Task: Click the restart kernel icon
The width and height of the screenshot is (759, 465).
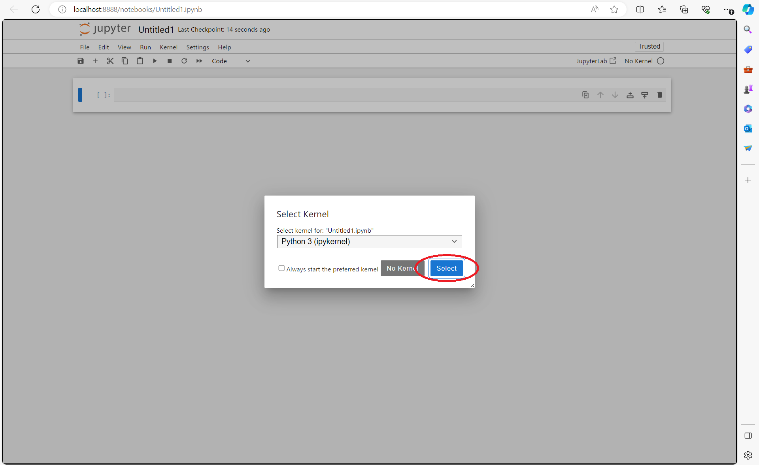Action: pyautogui.click(x=184, y=61)
